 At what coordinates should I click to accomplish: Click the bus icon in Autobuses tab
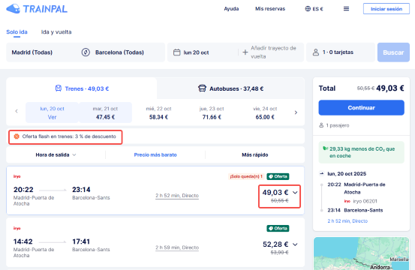tap(202, 88)
